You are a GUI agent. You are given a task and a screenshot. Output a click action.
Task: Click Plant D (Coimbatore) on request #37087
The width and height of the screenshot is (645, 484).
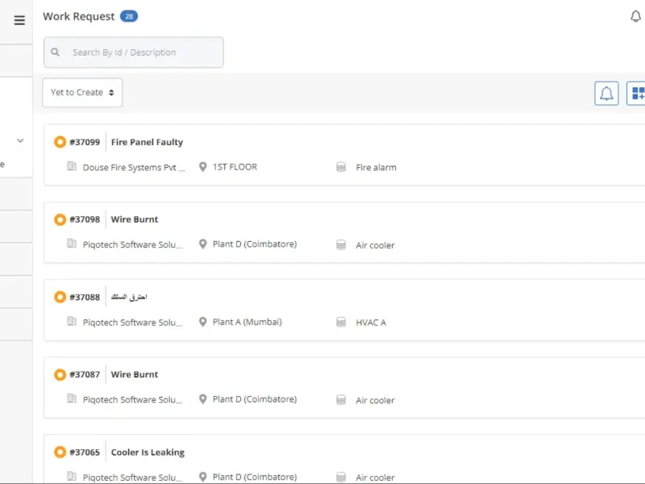coord(255,399)
